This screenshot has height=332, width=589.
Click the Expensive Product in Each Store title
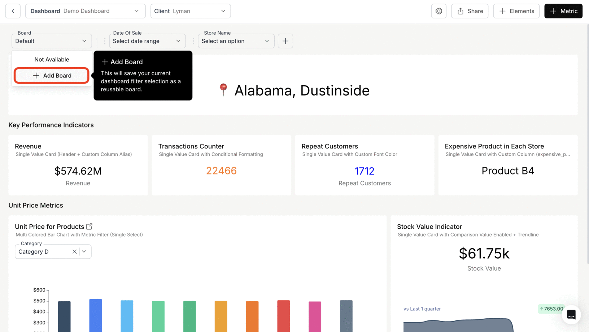tap(494, 146)
